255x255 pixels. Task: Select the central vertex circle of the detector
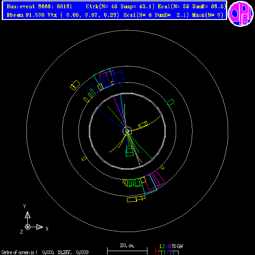point(127,131)
